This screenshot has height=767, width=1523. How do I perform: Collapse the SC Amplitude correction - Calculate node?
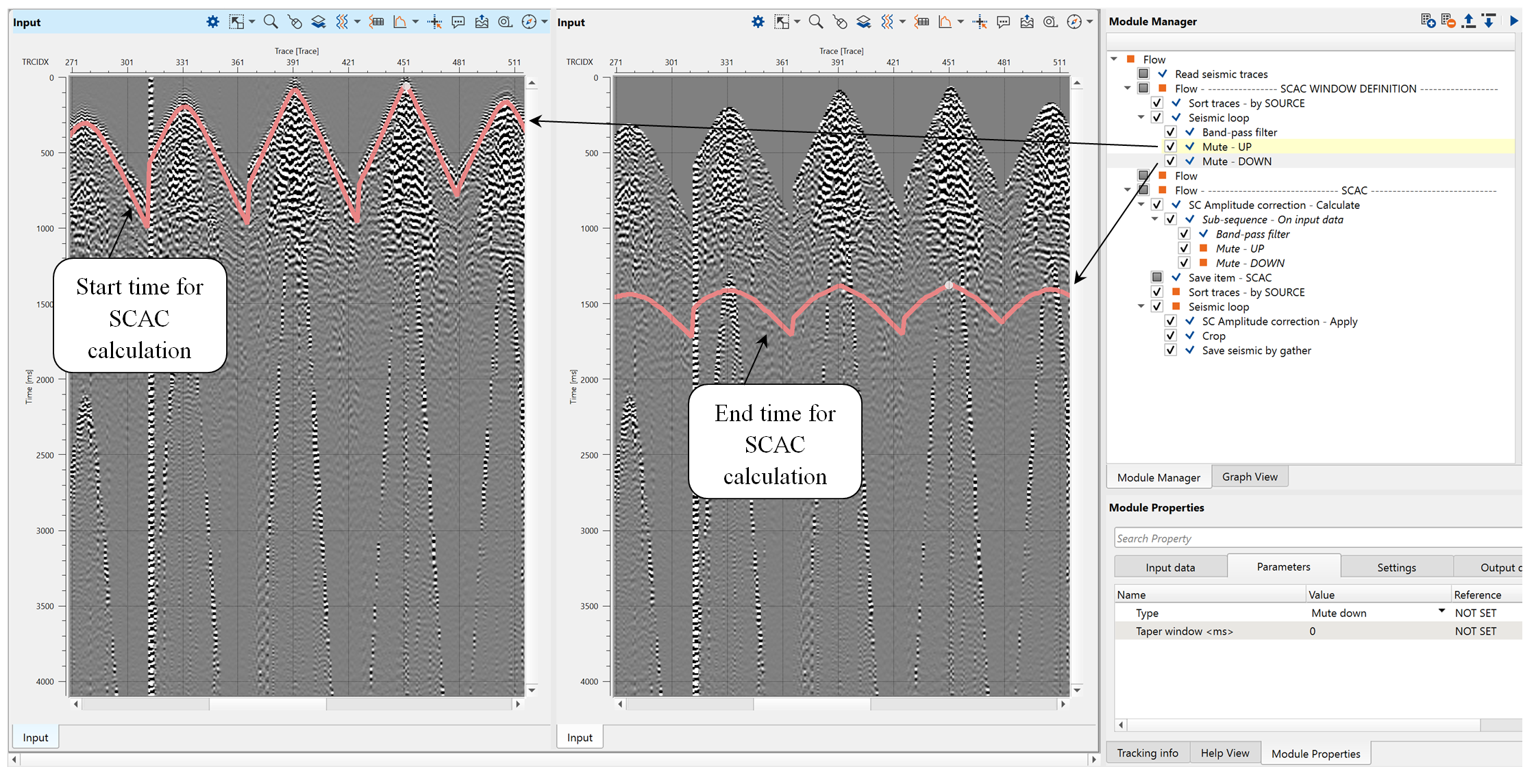tap(1141, 205)
